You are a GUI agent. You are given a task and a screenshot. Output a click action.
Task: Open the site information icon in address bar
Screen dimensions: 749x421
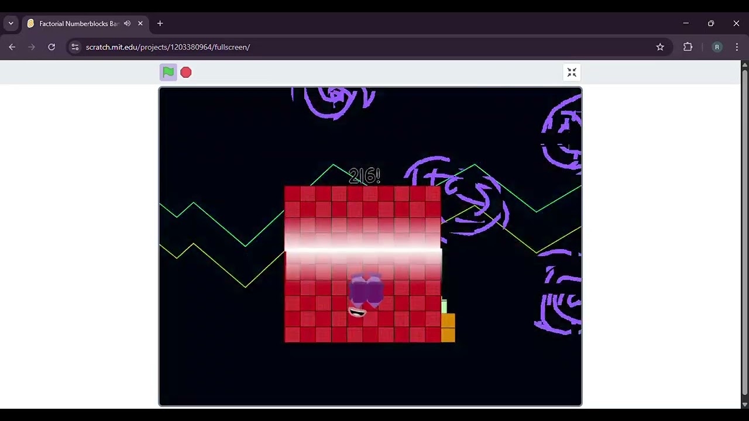[74, 47]
